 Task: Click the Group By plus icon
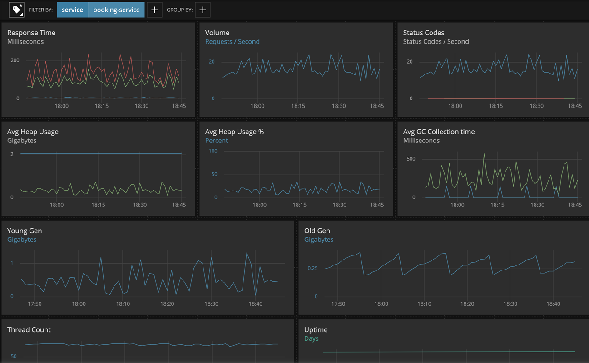(x=203, y=10)
